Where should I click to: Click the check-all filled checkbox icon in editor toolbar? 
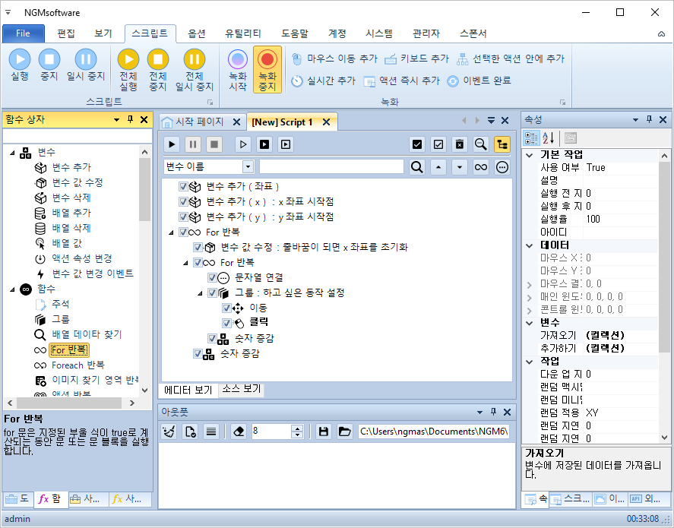point(417,144)
